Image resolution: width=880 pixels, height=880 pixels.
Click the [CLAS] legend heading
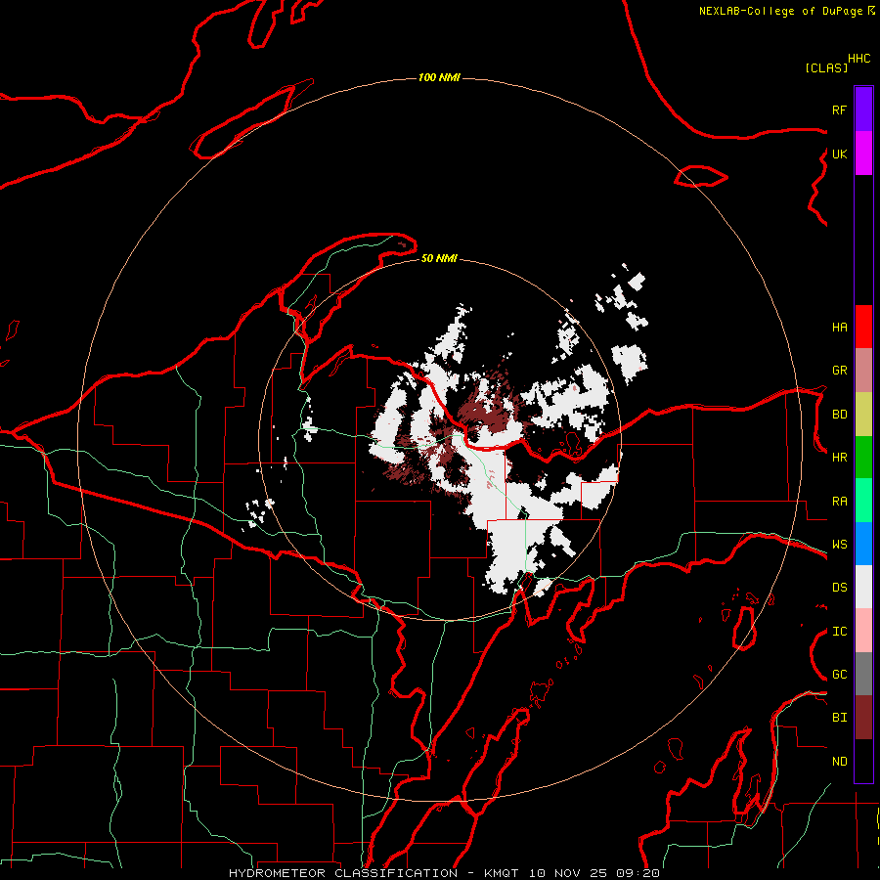(826, 67)
